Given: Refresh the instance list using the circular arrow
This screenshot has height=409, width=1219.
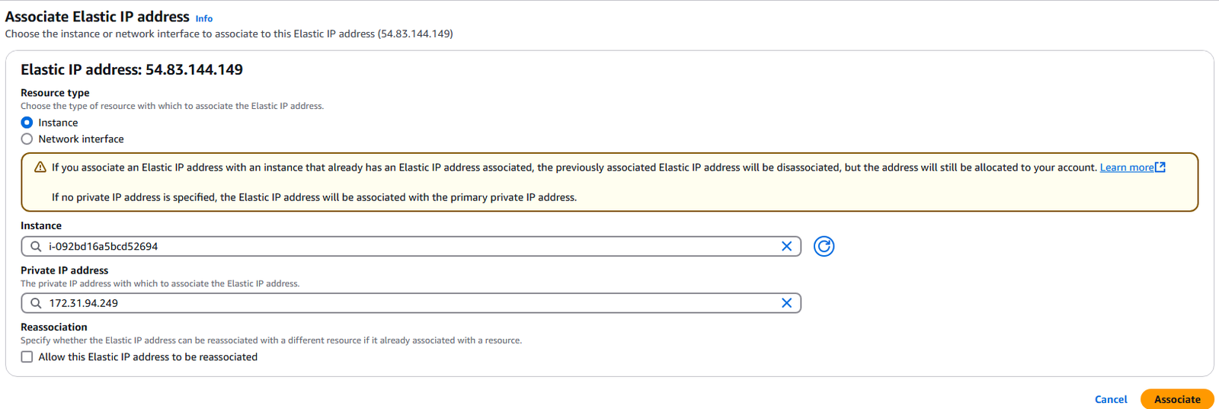Looking at the screenshot, I should [x=824, y=246].
